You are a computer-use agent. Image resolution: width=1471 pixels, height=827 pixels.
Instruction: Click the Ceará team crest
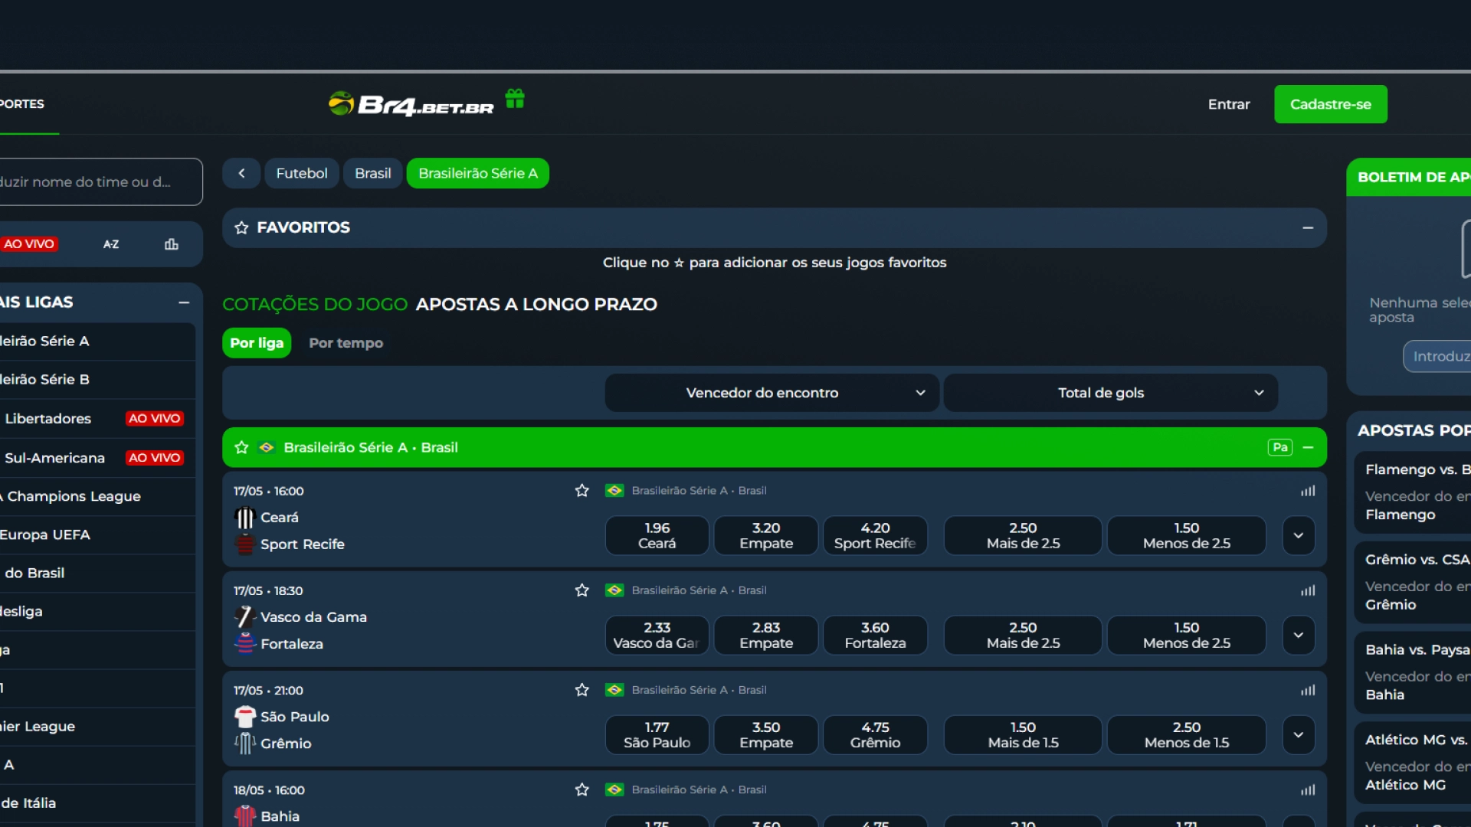244,518
